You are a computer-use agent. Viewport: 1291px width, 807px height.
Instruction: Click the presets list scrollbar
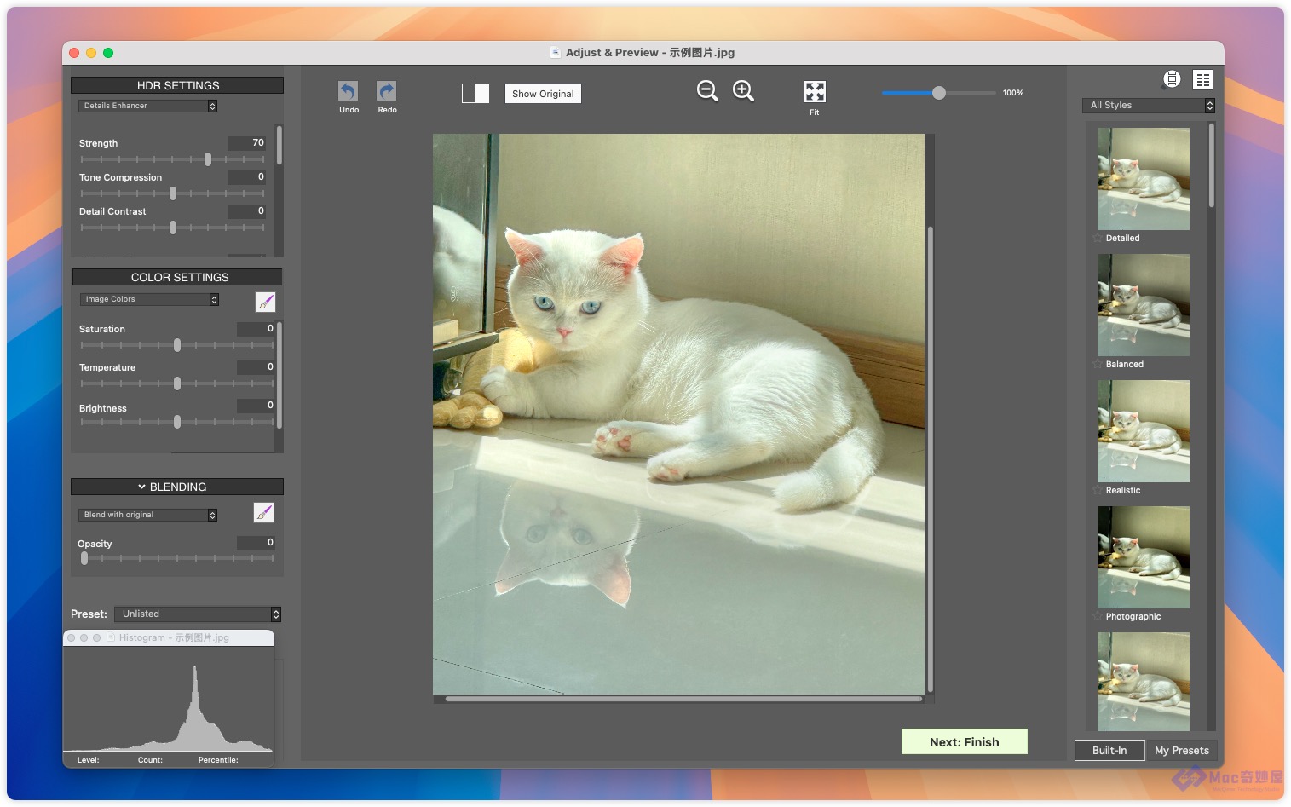[1211, 166]
